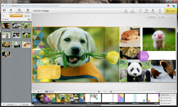Screen dimensions: 178x107
Task: Select the Pages 6 & 7 spread thumbnail
Action: pos(113,98)
